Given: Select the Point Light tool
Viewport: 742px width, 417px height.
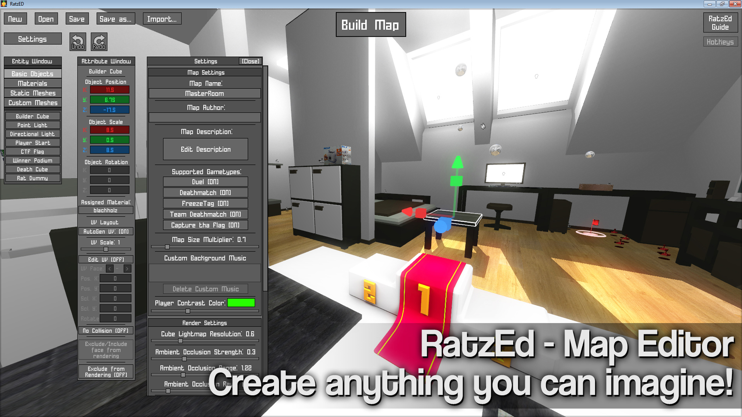Looking at the screenshot, I should pos(32,125).
